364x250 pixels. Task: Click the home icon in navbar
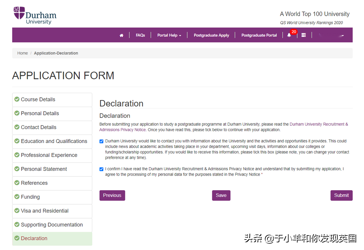(x=121, y=35)
